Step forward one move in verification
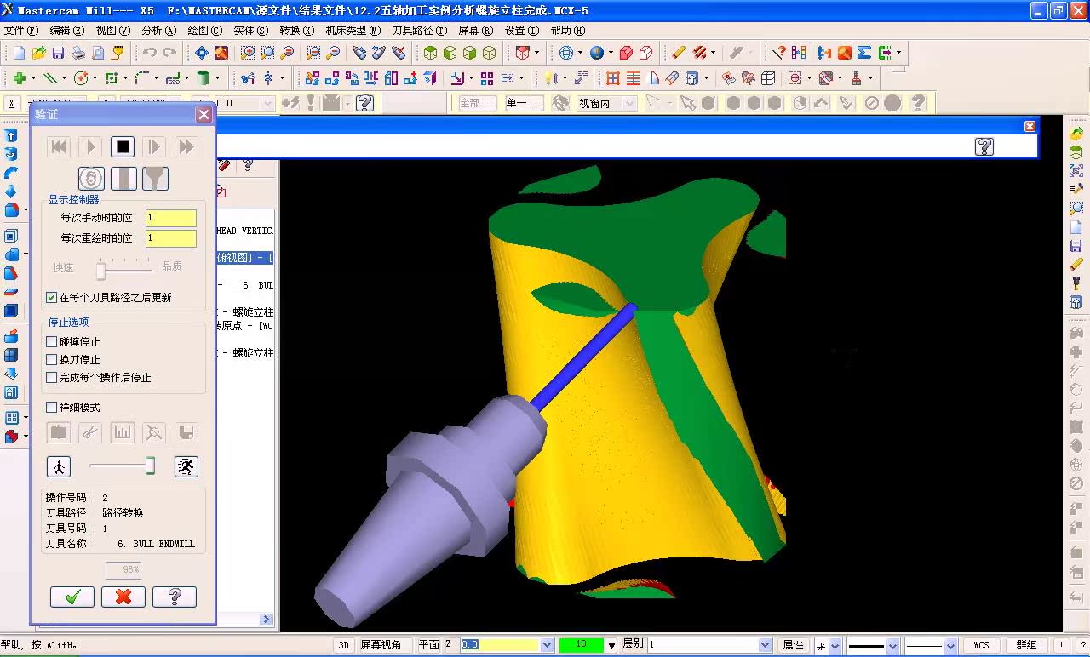Image resolution: width=1090 pixels, height=657 pixels. [154, 146]
